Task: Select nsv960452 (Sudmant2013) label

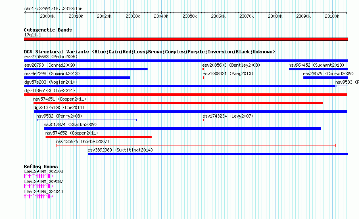Action: click(316, 65)
